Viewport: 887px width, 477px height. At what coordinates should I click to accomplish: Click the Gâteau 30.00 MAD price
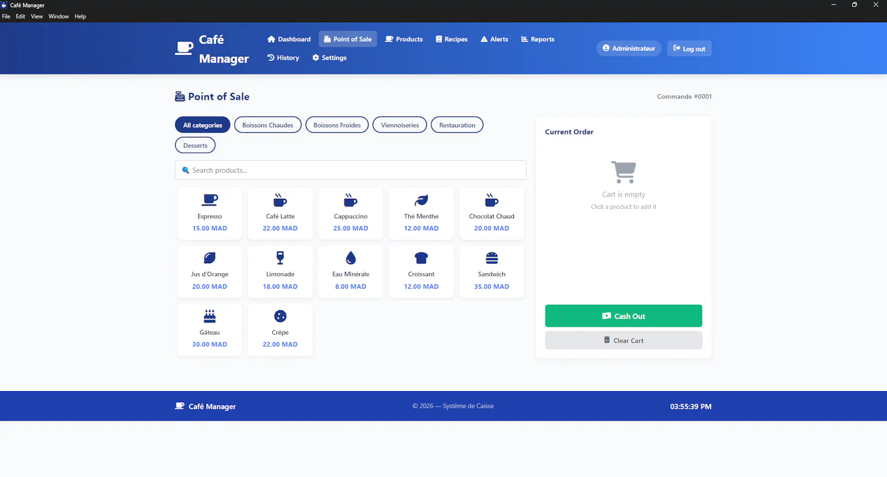click(x=210, y=345)
